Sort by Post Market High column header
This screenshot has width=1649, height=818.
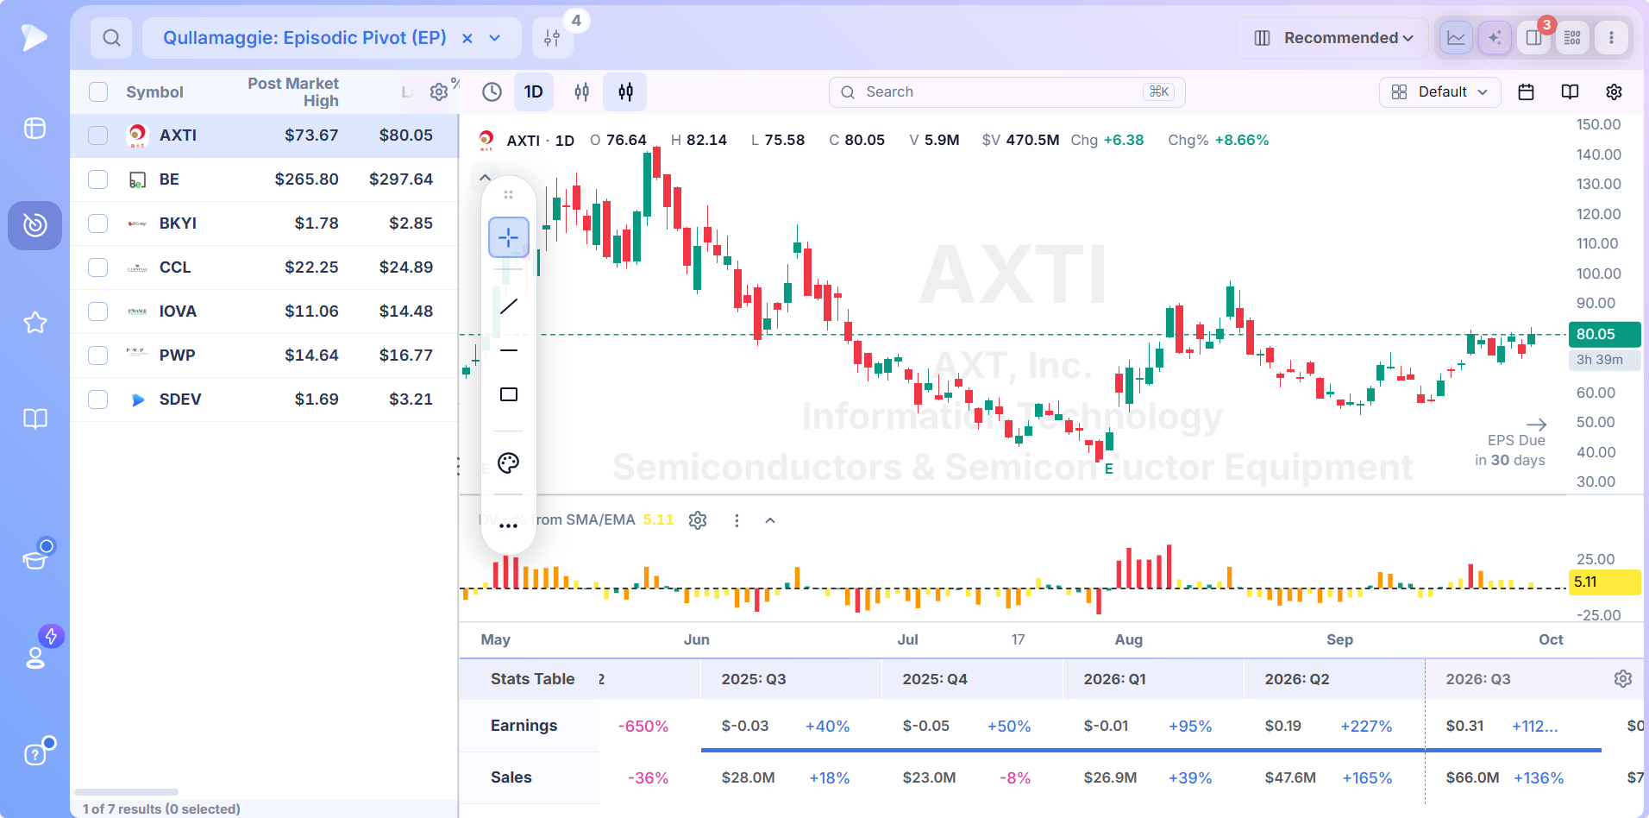pyautogui.click(x=293, y=91)
